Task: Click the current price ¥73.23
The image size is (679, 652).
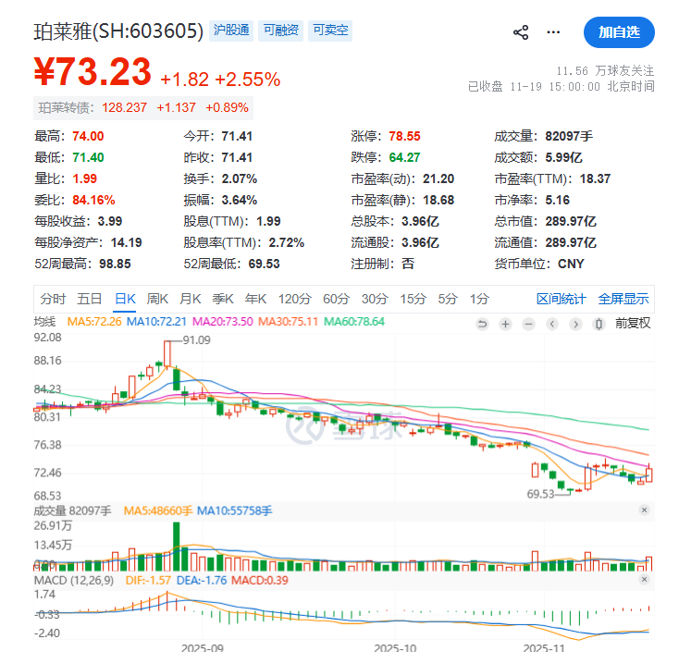Action: pyautogui.click(x=93, y=72)
